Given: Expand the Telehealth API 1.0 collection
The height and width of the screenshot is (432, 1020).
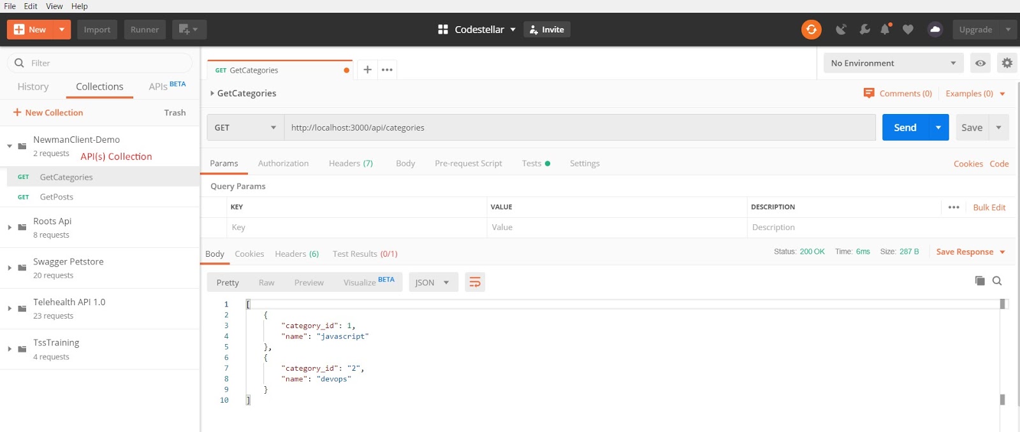Looking at the screenshot, I should [10, 308].
